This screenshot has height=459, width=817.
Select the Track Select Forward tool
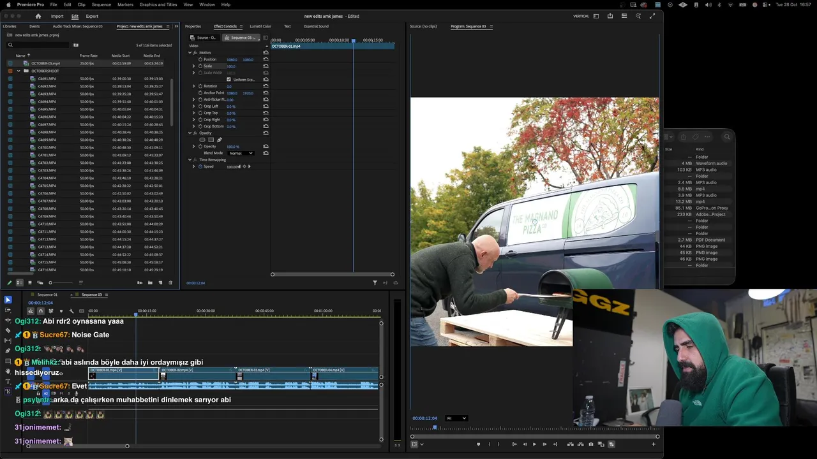click(8, 310)
